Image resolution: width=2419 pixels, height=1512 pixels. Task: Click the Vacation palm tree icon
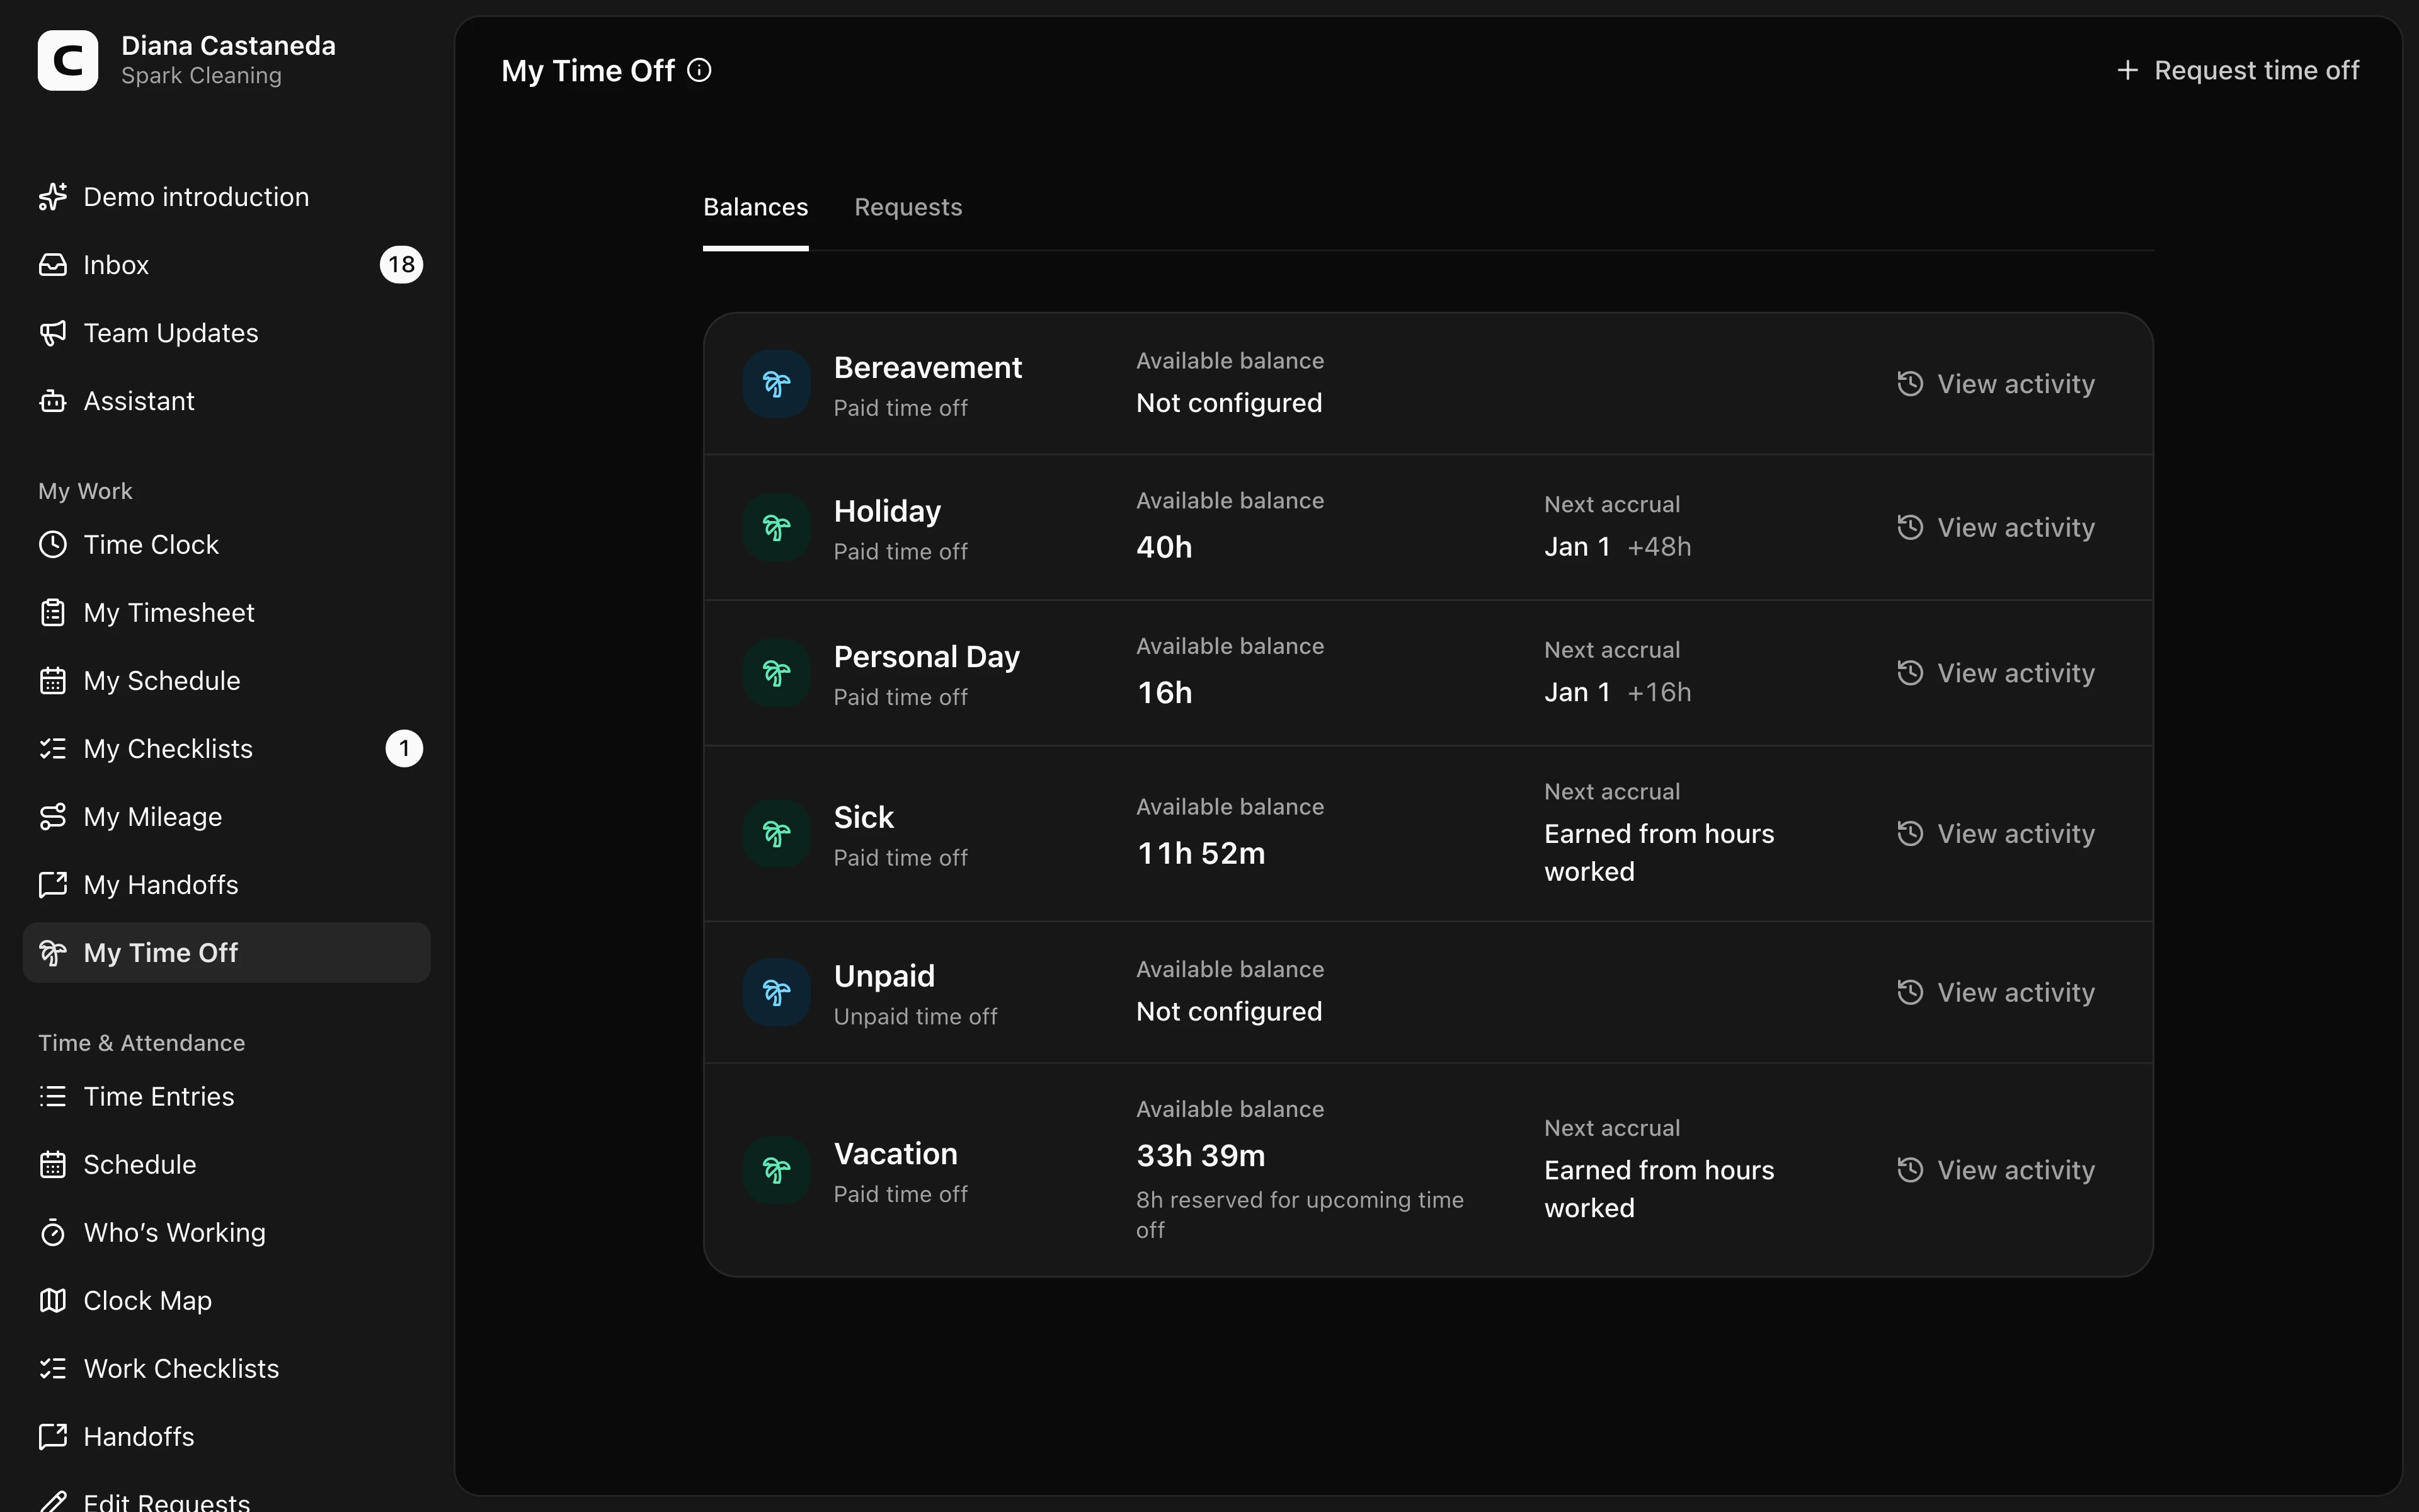(777, 1170)
